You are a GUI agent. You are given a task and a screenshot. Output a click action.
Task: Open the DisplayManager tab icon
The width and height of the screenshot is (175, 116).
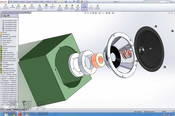tap(8, 16)
